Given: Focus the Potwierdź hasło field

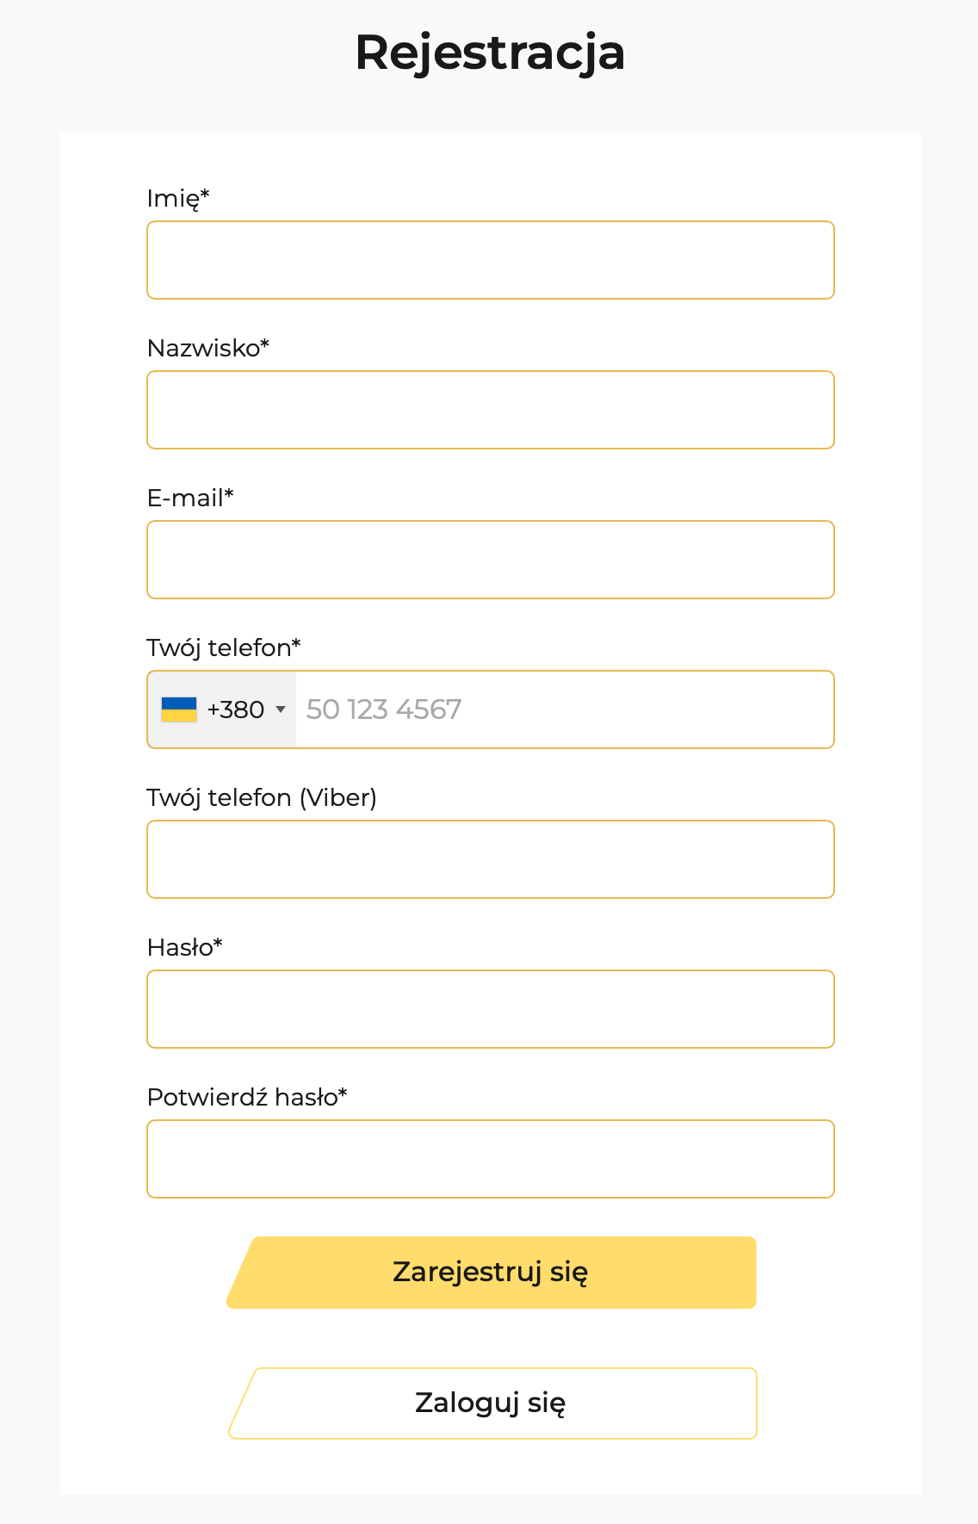Looking at the screenshot, I should tap(491, 1159).
